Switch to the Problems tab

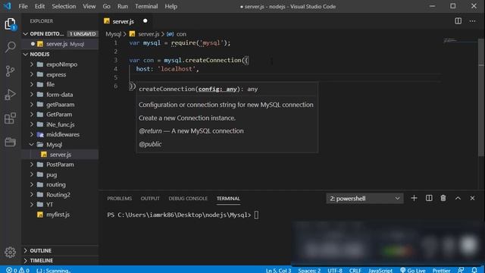click(120, 199)
